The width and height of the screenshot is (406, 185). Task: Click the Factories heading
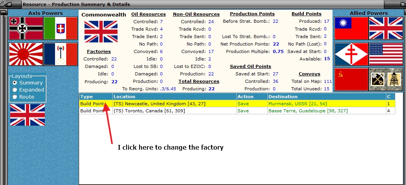click(99, 51)
